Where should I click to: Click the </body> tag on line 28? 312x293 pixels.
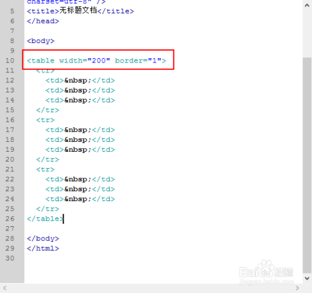pos(43,239)
